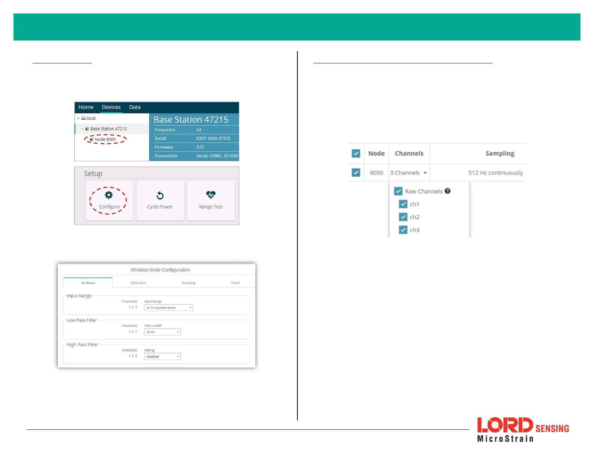594x459 pixels.
Task: Open Input Range ±2 G's dropdown
Action: tap(168, 307)
